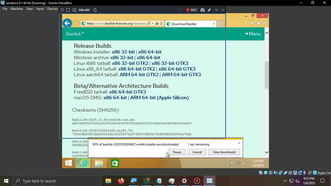Click the Action Center flag in guest tray
331x186 pixels.
click(232, 163)
